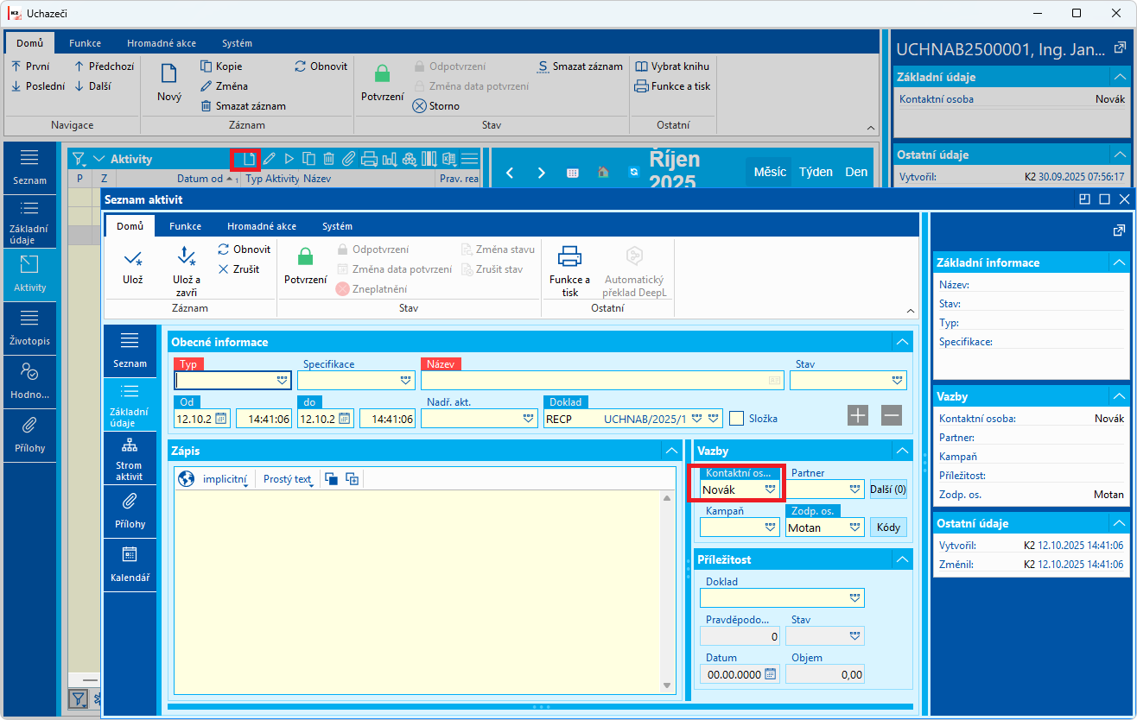Switch to Hromadné akce tab in Uchazeči window

pos(162,43)
